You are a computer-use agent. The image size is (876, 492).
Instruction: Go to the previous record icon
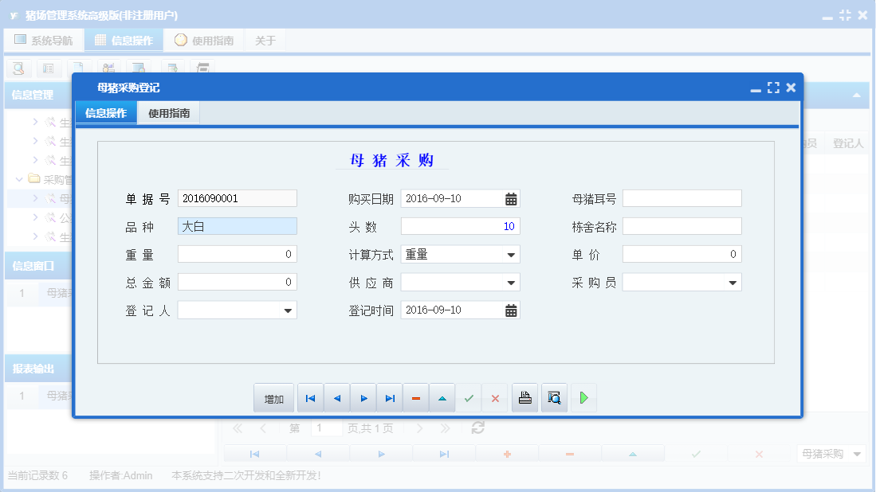(336, 397)
